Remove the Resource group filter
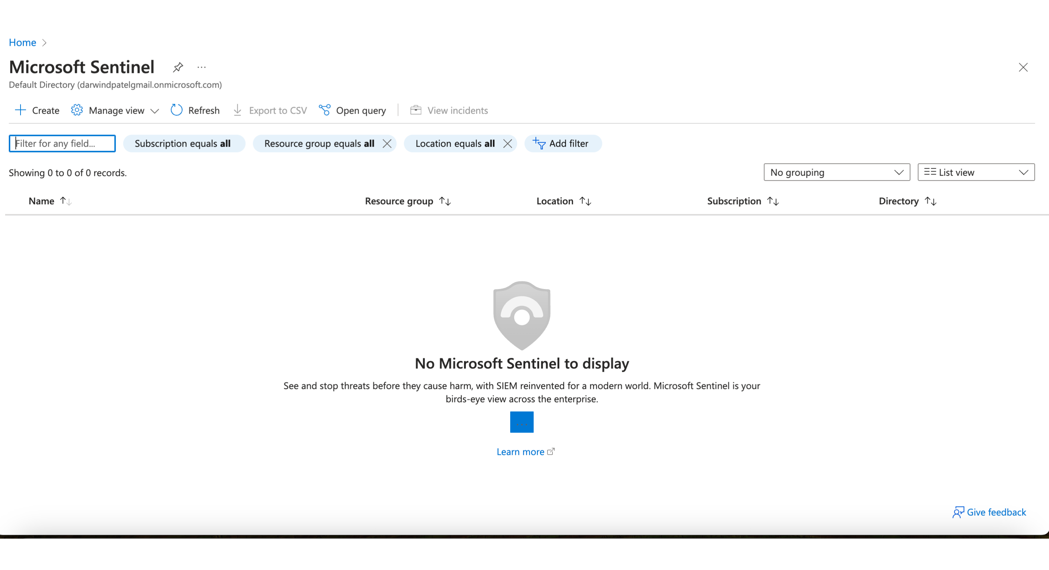 click(387, 144)
